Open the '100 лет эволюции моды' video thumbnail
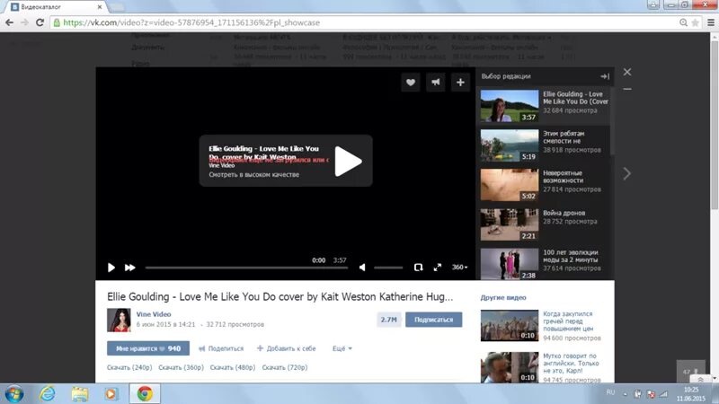This screenshot has width=719, height=404. point(510,264)
